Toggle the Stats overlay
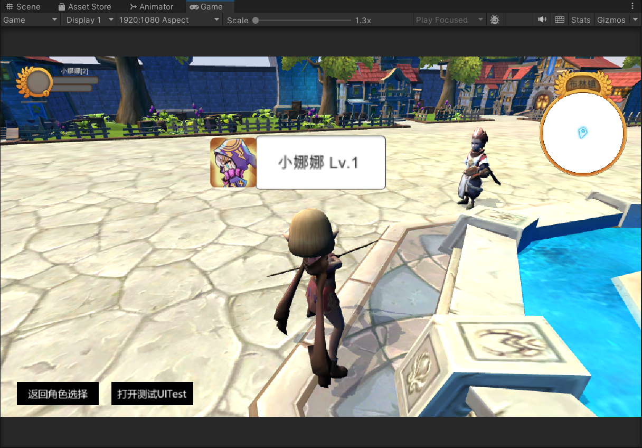642x448 pixels. (581, 20)
